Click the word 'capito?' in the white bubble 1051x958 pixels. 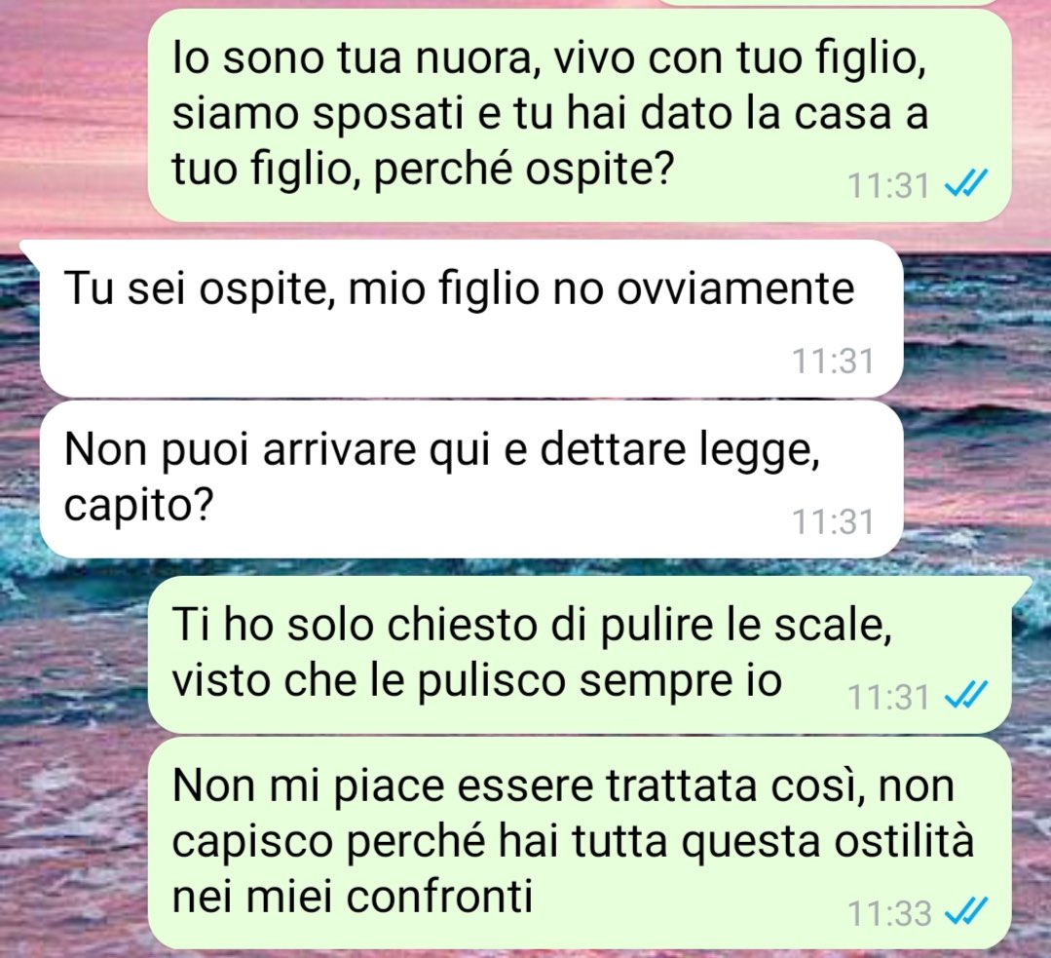(x=138, y=507)
